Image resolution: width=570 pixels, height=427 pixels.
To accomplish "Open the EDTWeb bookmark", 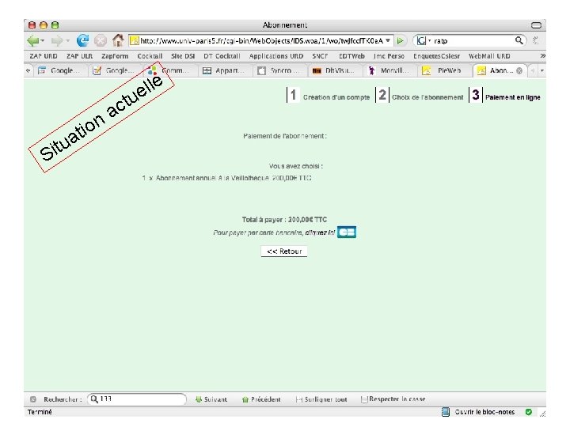I will 351,56.
